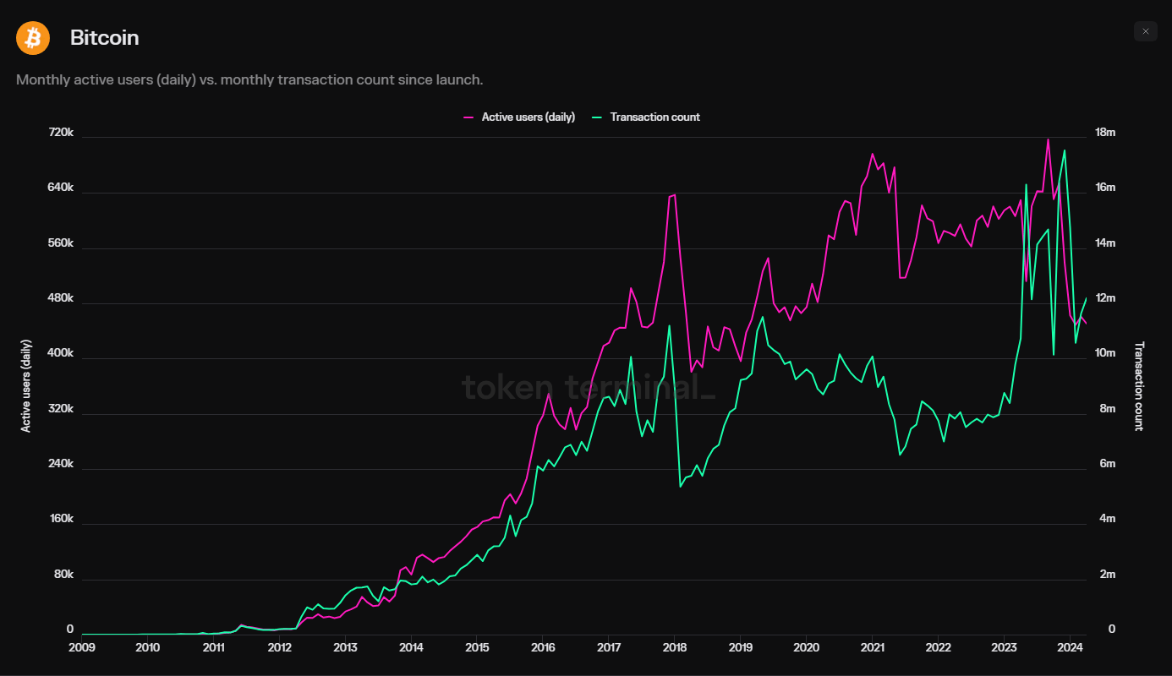This screenshot has width=1172, height=676.
Task: Click the Bitcoin logo icon
Action: click(32, 37)
